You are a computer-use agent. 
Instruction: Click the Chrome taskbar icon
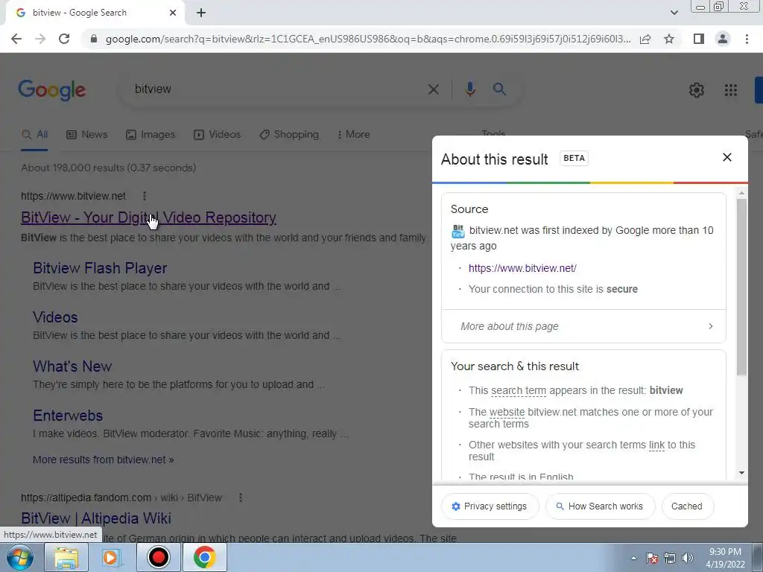204,557
